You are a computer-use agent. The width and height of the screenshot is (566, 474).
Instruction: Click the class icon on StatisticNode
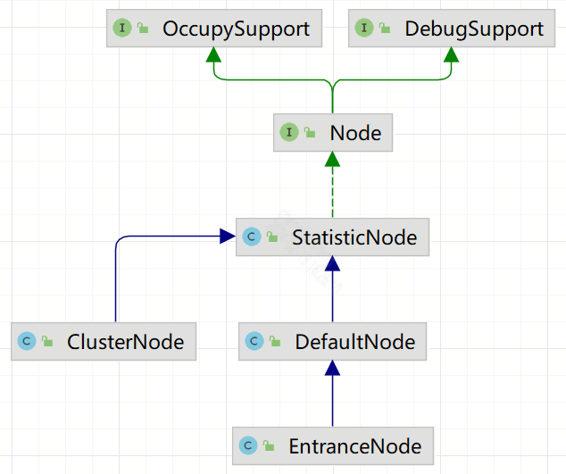(252, 237)
